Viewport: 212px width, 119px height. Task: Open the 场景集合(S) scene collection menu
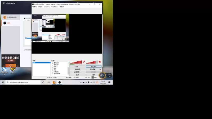pyautogui.click(x=55, y=7)
